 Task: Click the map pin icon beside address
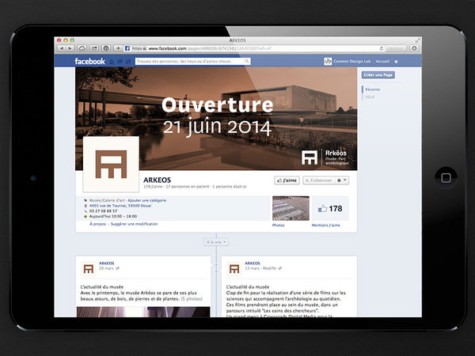click(85, 206)
